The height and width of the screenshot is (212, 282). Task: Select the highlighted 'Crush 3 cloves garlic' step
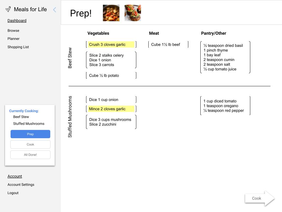click(x=111, y=44)
